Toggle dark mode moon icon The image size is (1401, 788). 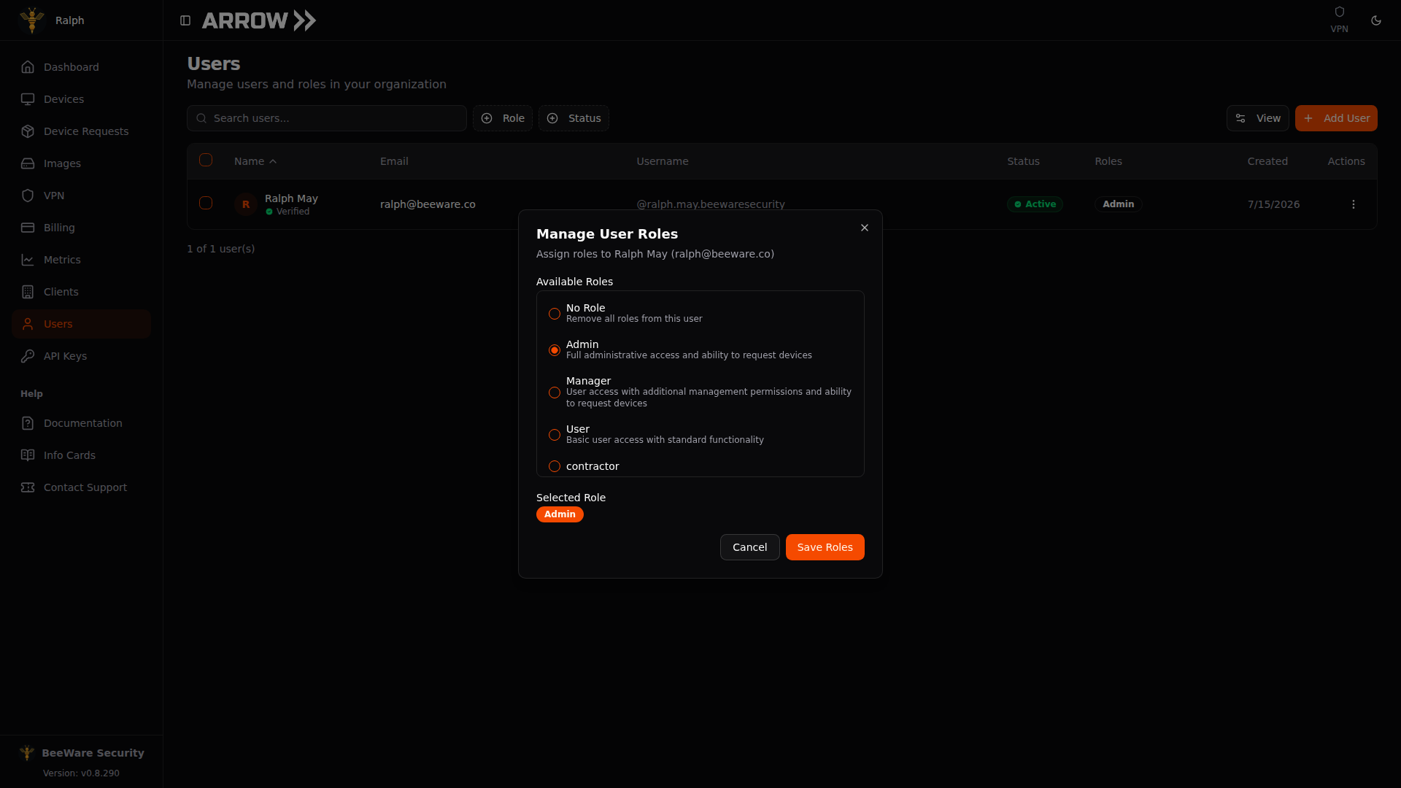pos(1376,20)
